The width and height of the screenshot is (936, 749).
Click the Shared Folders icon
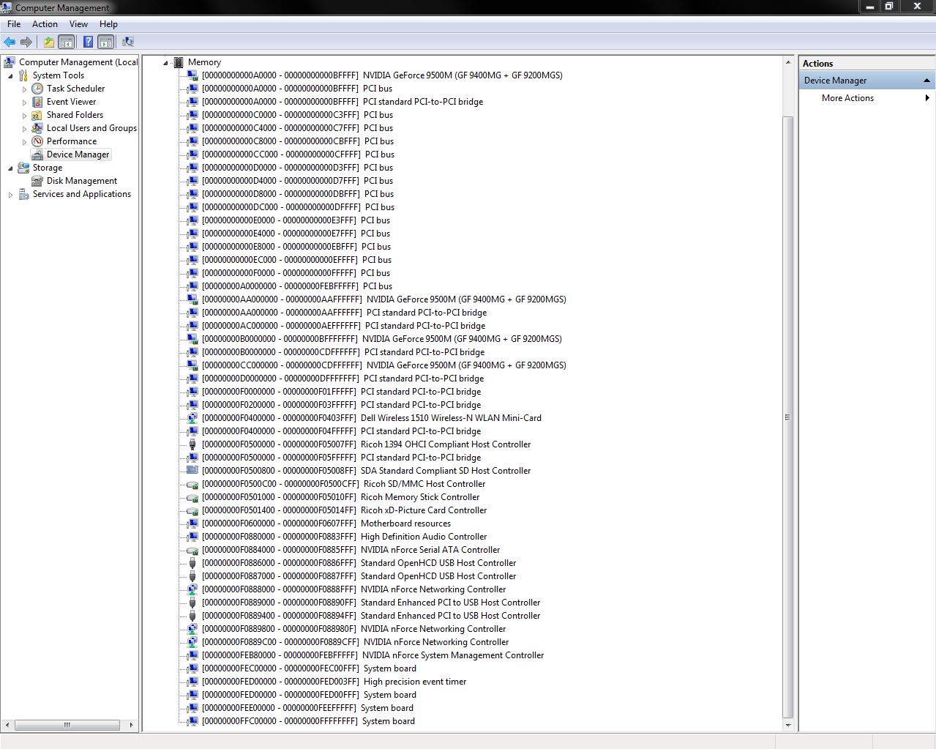(37, 115)
